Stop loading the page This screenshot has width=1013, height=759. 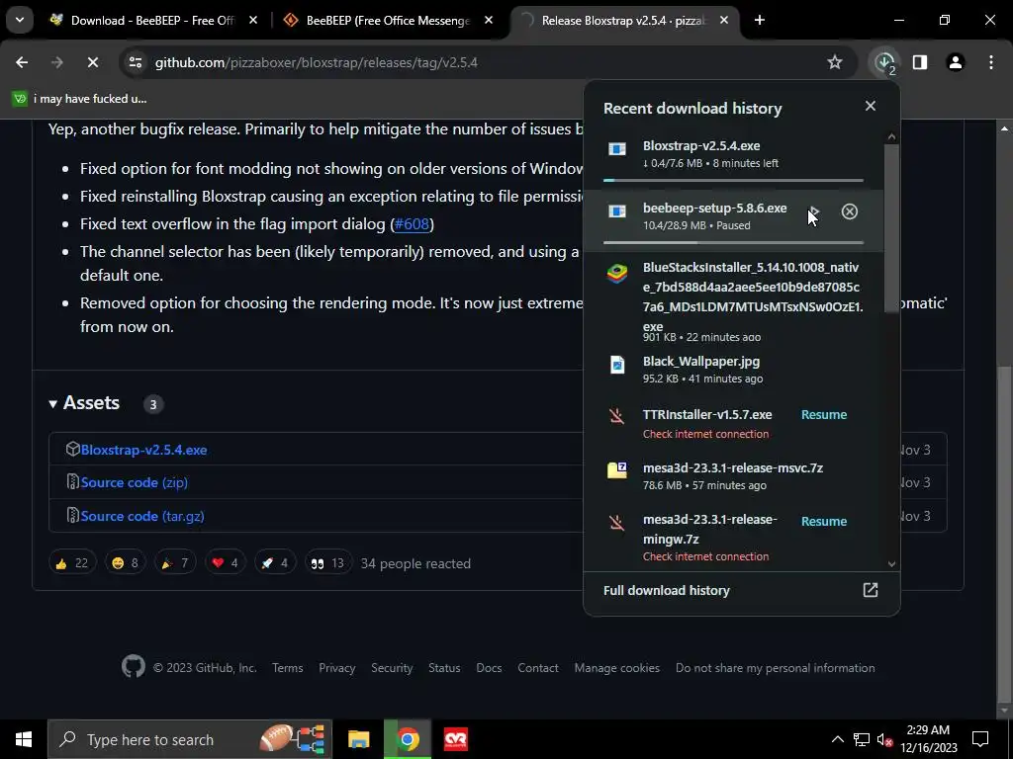[92, 62]
